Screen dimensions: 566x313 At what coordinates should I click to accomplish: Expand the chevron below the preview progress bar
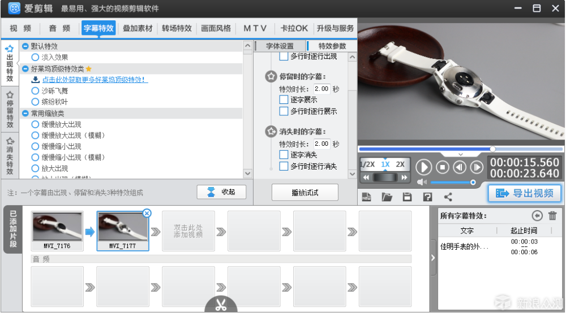[461, 154]
